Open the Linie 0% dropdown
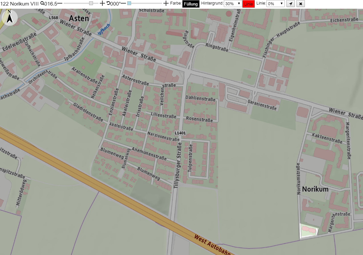The width and height of the screenshot is (363, 255). [275, 4]
